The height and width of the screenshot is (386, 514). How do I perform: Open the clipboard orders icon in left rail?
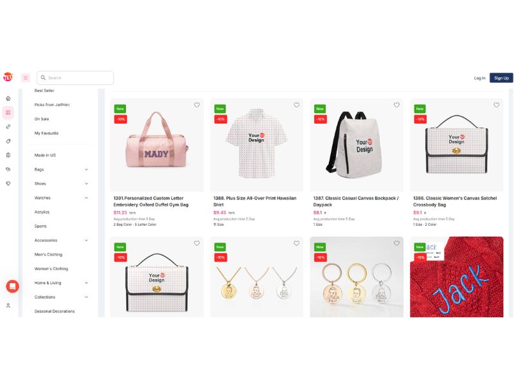pyautogui.click(x=8, y=155)
